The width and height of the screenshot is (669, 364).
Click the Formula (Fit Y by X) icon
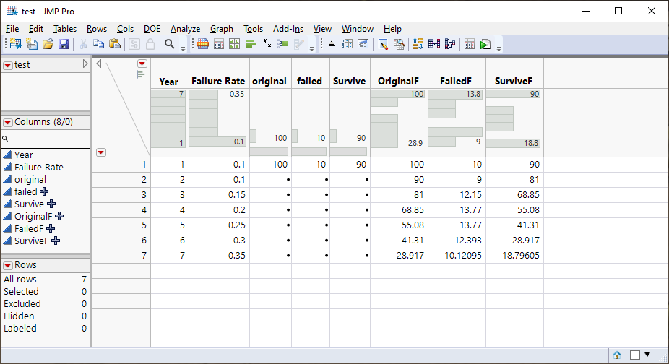click(267, 45)
